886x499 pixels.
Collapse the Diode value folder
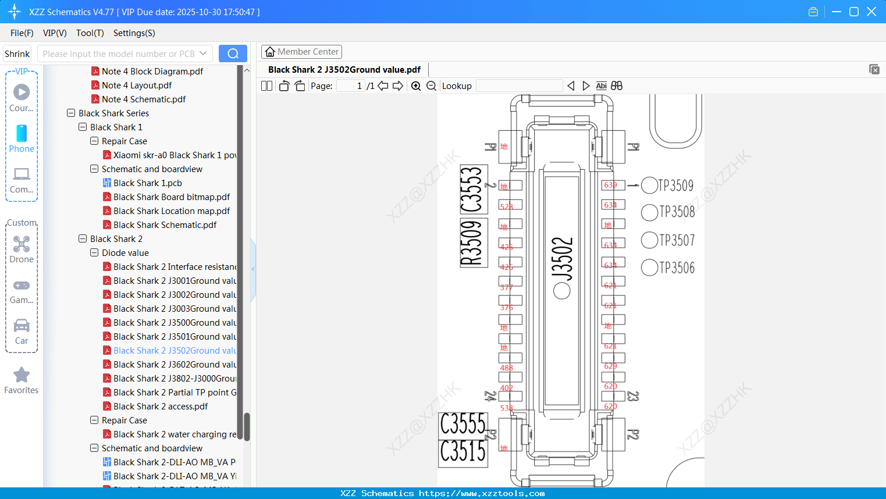point(94,252)
